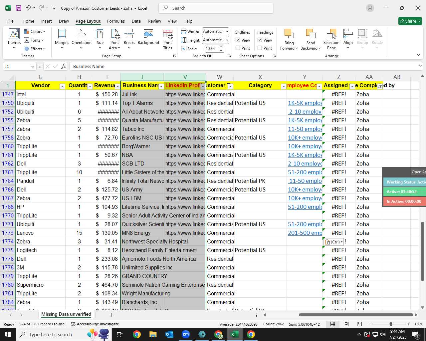The width and height of the screenshot is (426, 341).
Task: Switch to the Review tab
Action: click(154, 21)
